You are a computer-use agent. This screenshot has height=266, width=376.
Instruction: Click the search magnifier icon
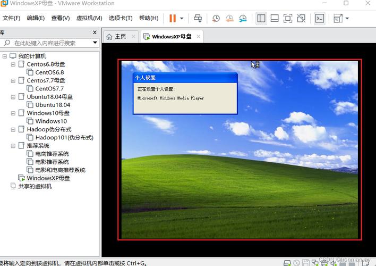[x=7, y=43]
